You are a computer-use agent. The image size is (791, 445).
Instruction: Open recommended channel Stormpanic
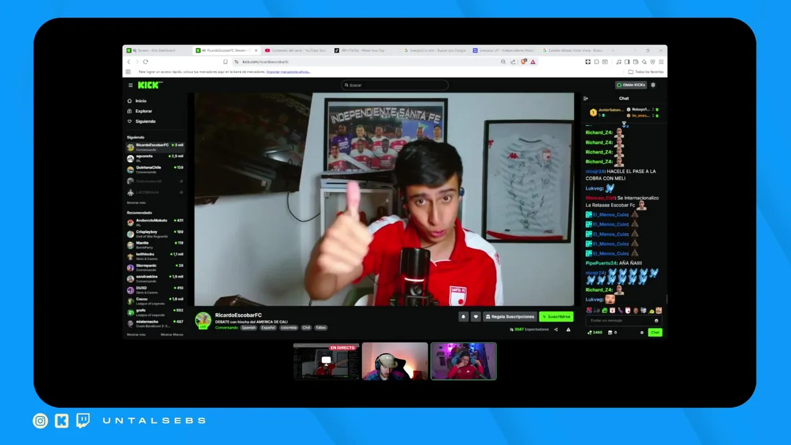[x=155, y=268]
